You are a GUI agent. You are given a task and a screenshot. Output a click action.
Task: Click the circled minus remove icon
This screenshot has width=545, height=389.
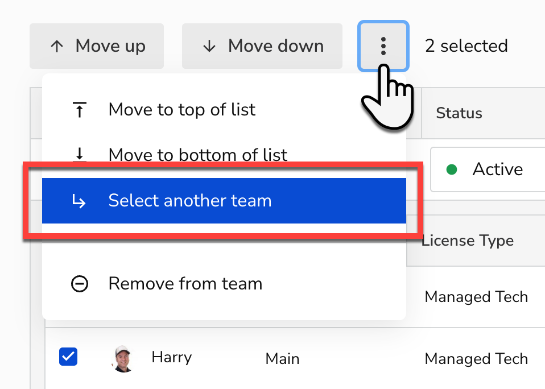coord(80,284)
